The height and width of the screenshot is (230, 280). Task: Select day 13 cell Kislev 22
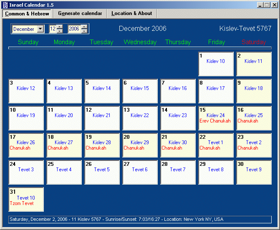(140, 118)
